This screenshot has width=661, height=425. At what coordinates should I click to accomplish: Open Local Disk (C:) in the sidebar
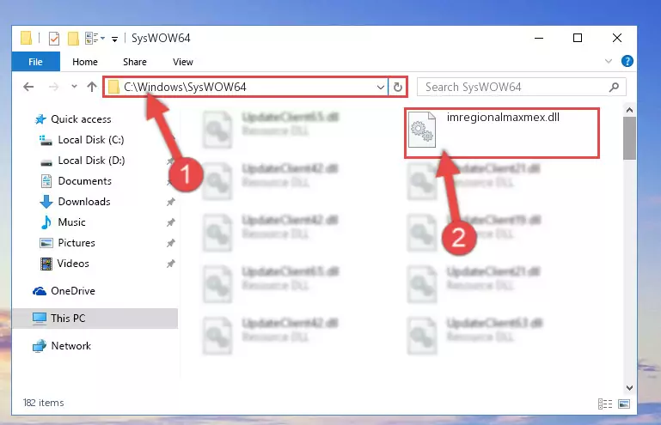(91, 140)
